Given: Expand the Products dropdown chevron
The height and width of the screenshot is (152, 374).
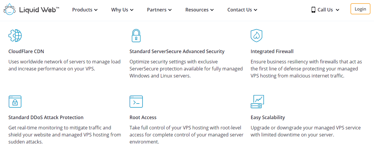Looking at the screenshot, I should tap(96, 10).
